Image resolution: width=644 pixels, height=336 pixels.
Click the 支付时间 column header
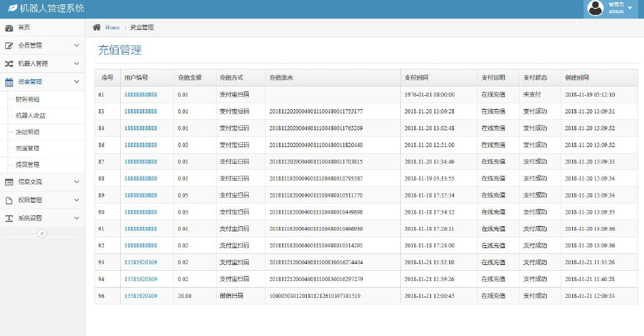(x=416, y=77)
